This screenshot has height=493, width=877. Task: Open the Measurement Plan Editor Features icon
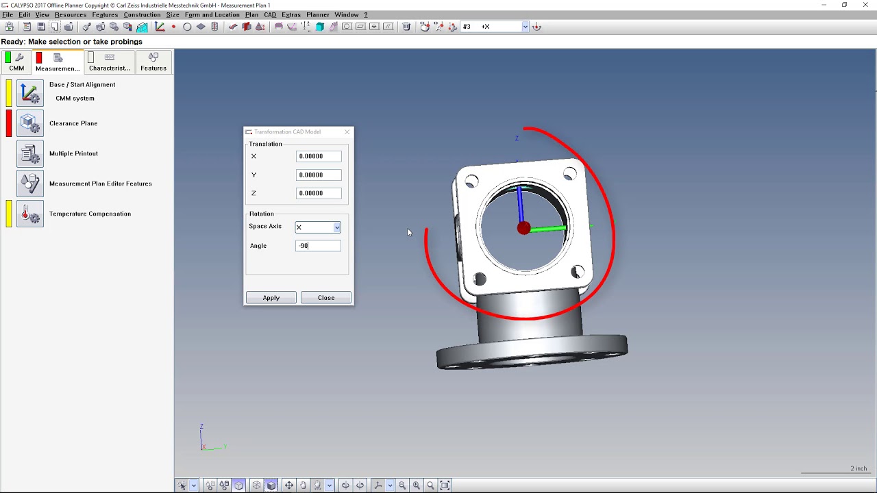29,184
